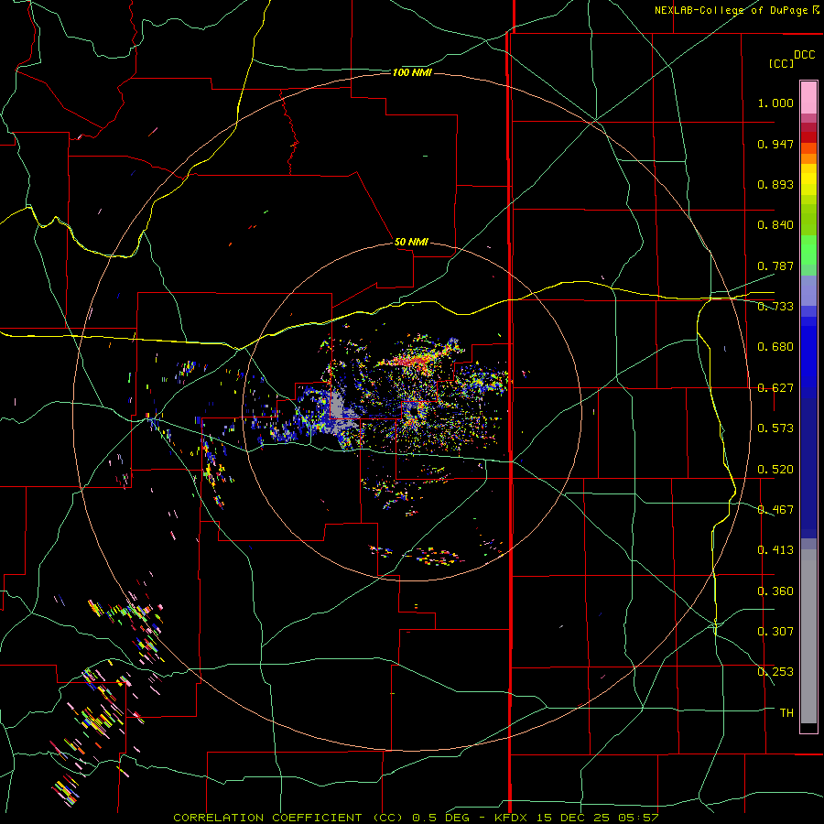Click the 05:57 timestamp in the bottom caption
824x824 pixels.
(x=637, y=818)
